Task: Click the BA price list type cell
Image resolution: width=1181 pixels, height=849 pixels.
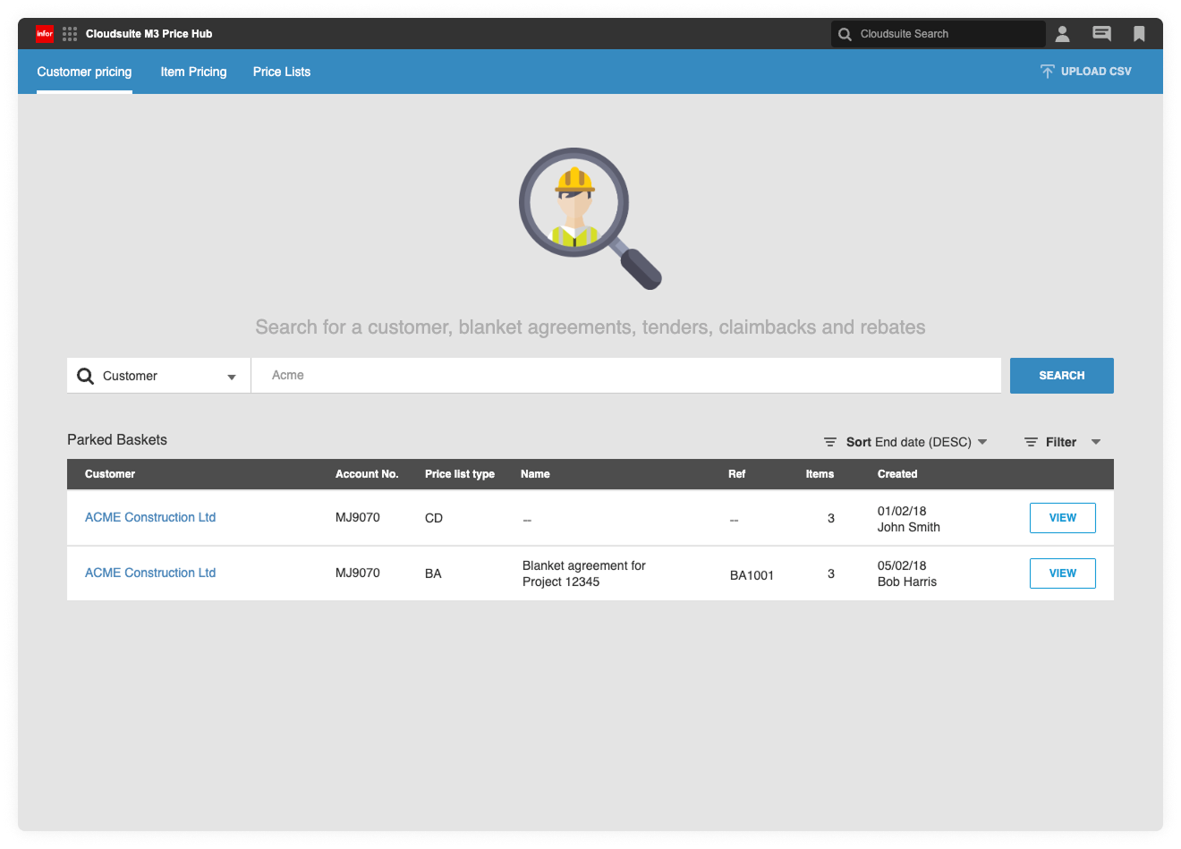Action: click(433, 573)
